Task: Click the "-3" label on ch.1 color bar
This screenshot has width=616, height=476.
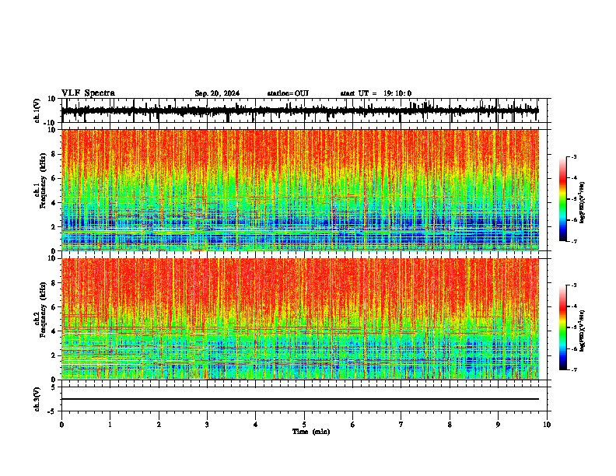Action: point(574,156)
